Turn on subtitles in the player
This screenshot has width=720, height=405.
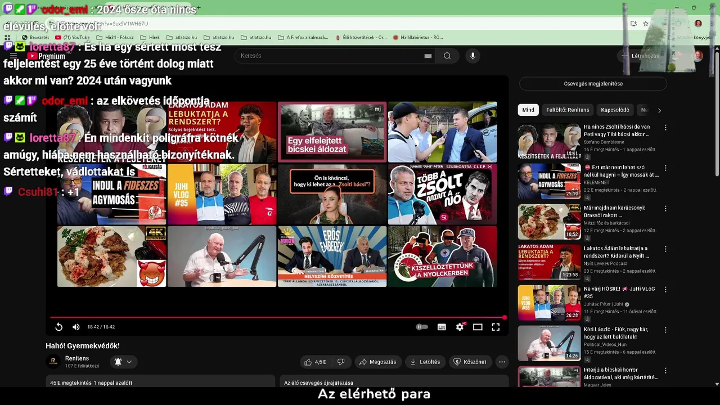(x=442, y=327)
